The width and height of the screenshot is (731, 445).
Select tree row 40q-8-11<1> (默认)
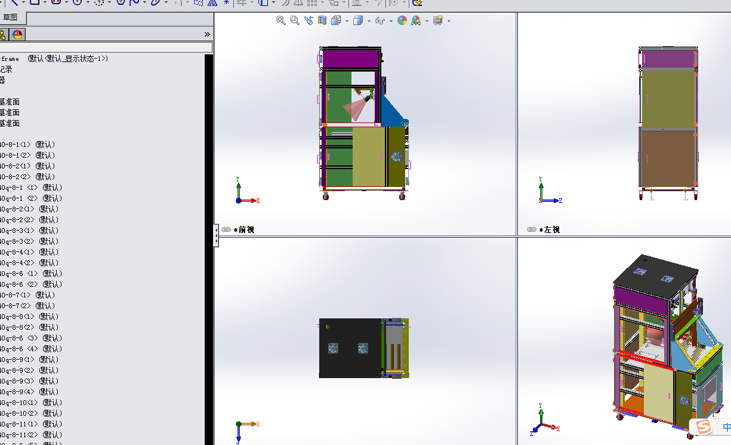31,424
